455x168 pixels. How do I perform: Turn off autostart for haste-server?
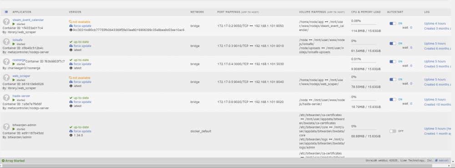pos(393,100)
